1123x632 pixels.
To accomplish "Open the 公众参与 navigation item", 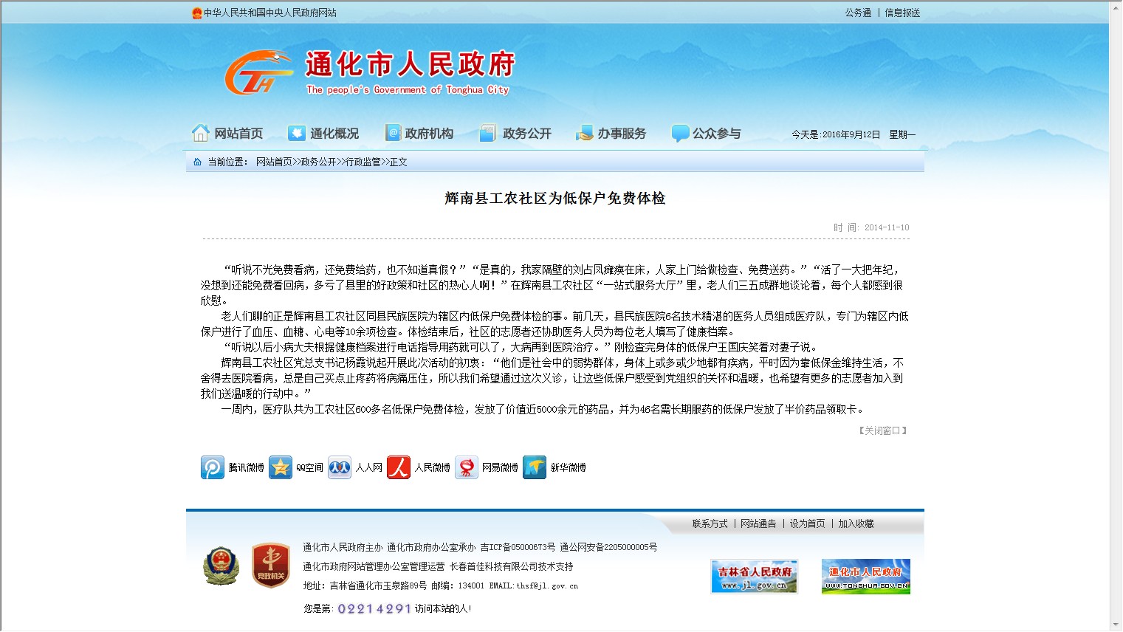I will pos(706,134).
